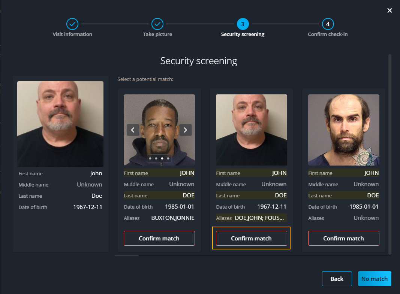
Task: Confirm match for the highlighted John Doe candidate
Action: pyautogui.click(x=251, y=238)
